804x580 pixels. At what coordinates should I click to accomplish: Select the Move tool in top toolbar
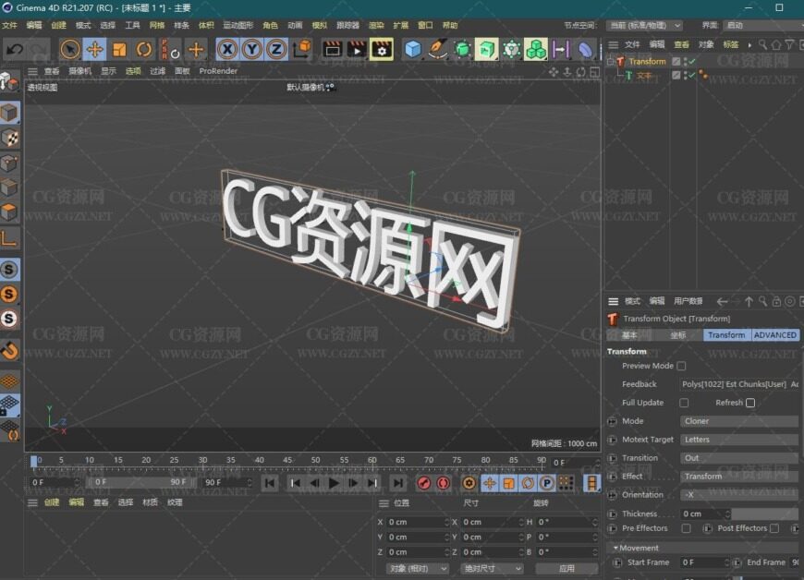[x=94, y=49]
